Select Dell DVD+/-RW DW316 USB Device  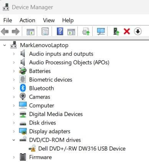(x=82, y=149)
